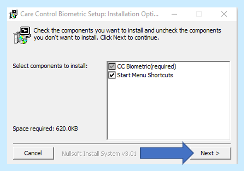The height and width of the screenshot is (171, 244).
Task: Click the Select components to install label
Action: point(50,66)
